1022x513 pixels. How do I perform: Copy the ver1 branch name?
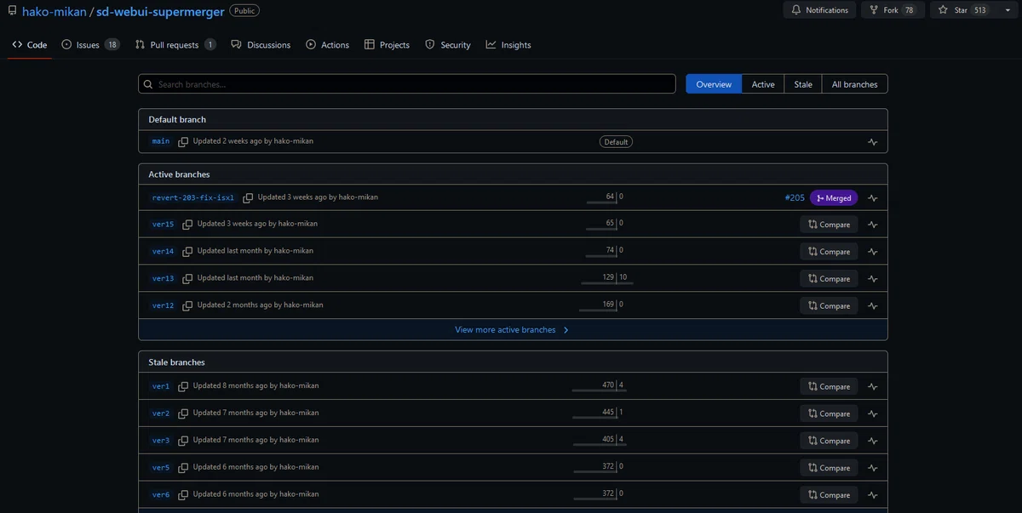(183, 386)
